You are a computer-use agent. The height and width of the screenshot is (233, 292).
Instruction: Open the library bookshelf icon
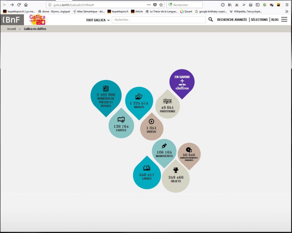pos(230,5)
